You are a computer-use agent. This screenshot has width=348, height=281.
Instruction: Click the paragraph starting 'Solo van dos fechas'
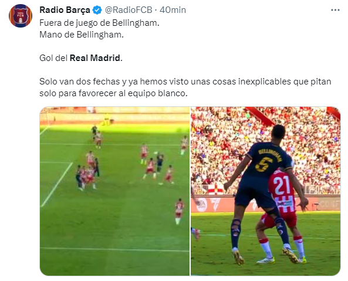click(185, 87)
